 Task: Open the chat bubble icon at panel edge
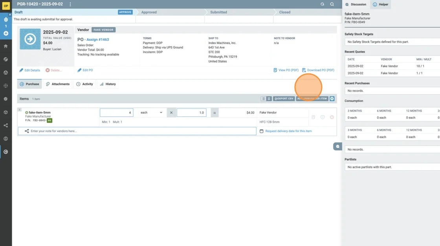coord(337,146)
